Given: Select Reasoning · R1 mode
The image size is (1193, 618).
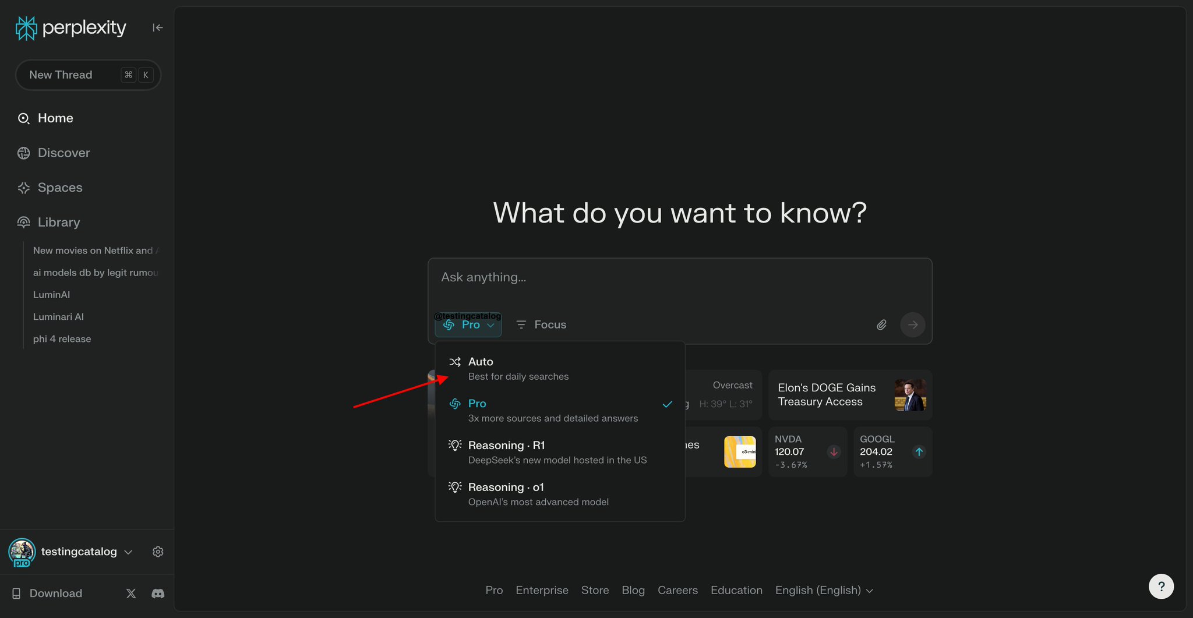Looking at the screenshot, I should [x=560, y=453].
